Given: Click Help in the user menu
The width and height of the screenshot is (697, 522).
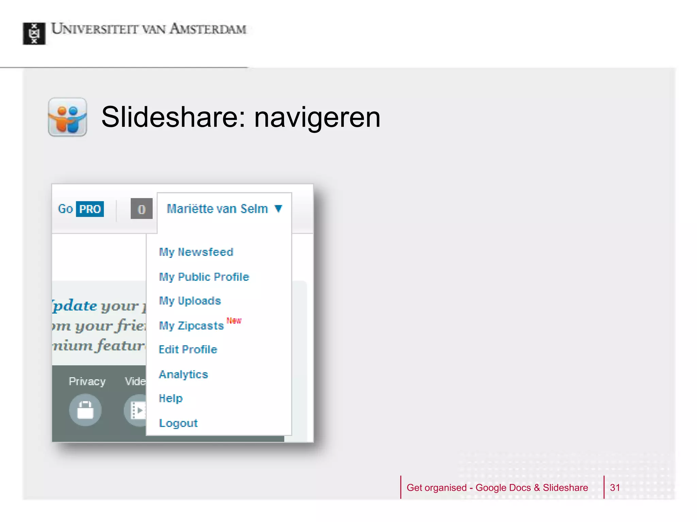Looking at the screenshot, I should pyautogui.click(x=171, y=398).
